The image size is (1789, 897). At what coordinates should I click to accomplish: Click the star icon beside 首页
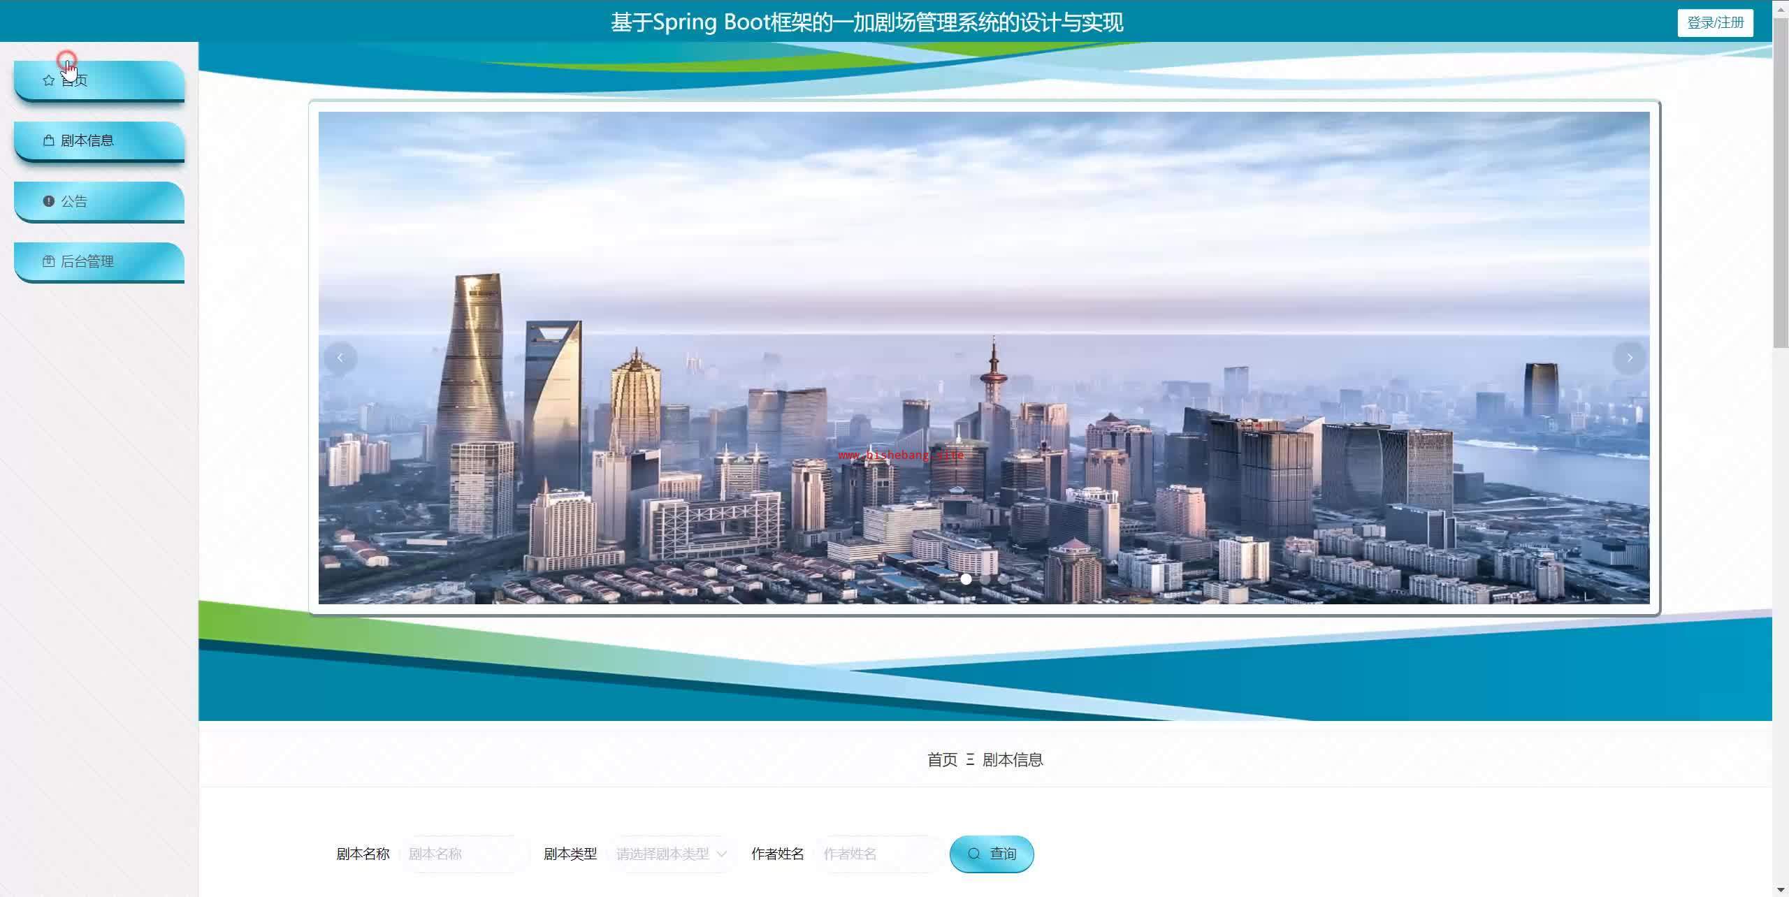[x=48, y=80]
